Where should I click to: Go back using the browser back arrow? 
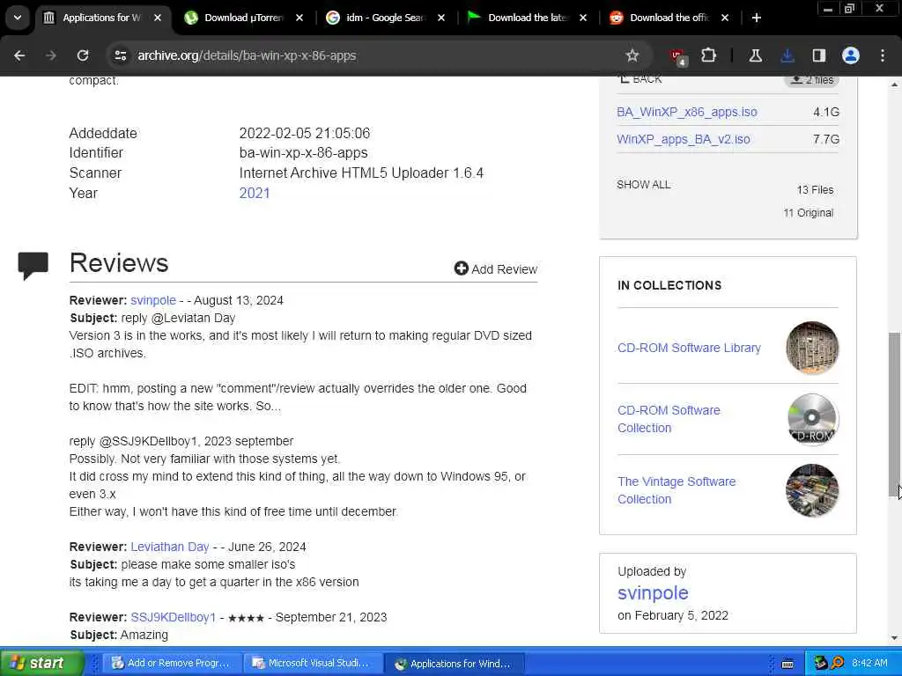point(19,55)
